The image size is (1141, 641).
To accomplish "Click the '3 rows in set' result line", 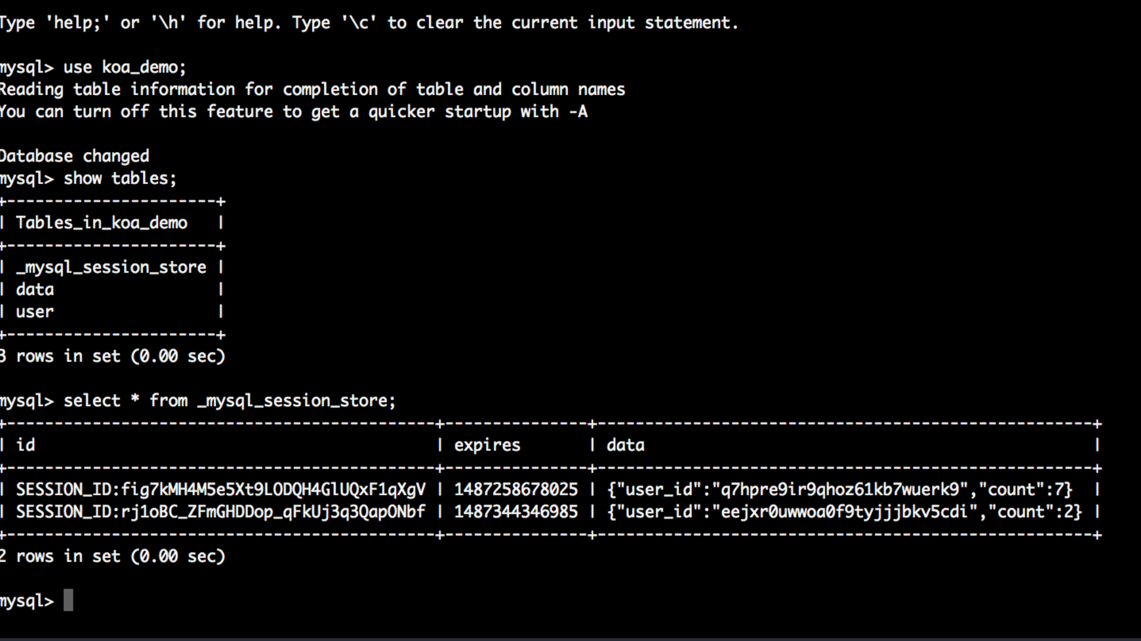I will click(x=112, y=356).
